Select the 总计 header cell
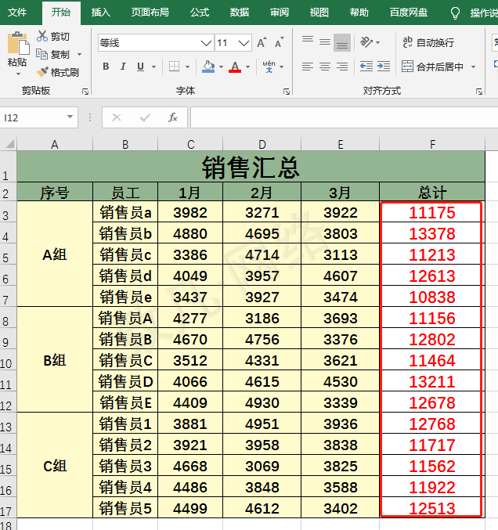 tap(432, 192)
